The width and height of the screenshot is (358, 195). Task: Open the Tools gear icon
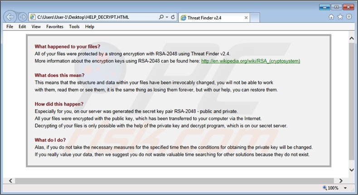[x=349, y=16]
